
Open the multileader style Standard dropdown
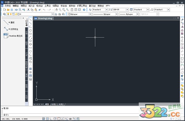(168, 10)
